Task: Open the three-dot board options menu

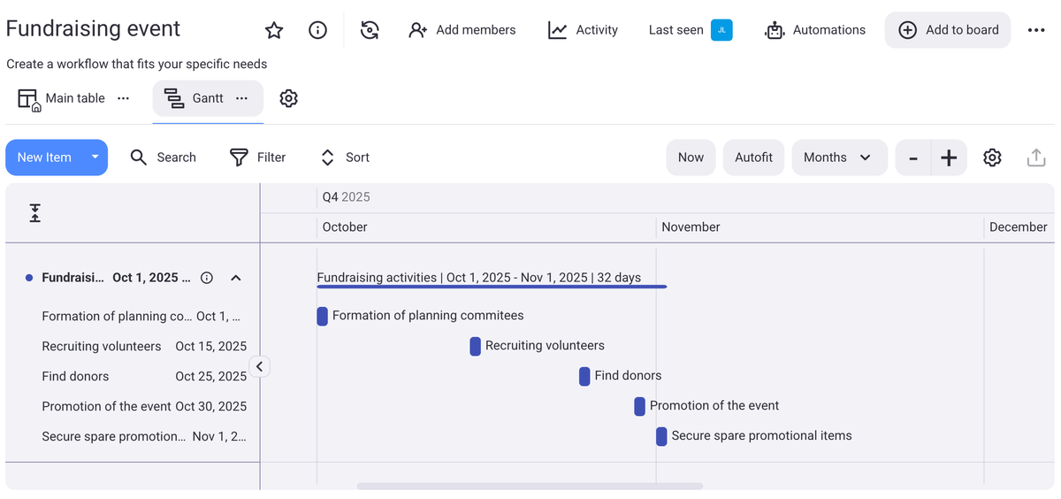Action: click(1036, 30)
